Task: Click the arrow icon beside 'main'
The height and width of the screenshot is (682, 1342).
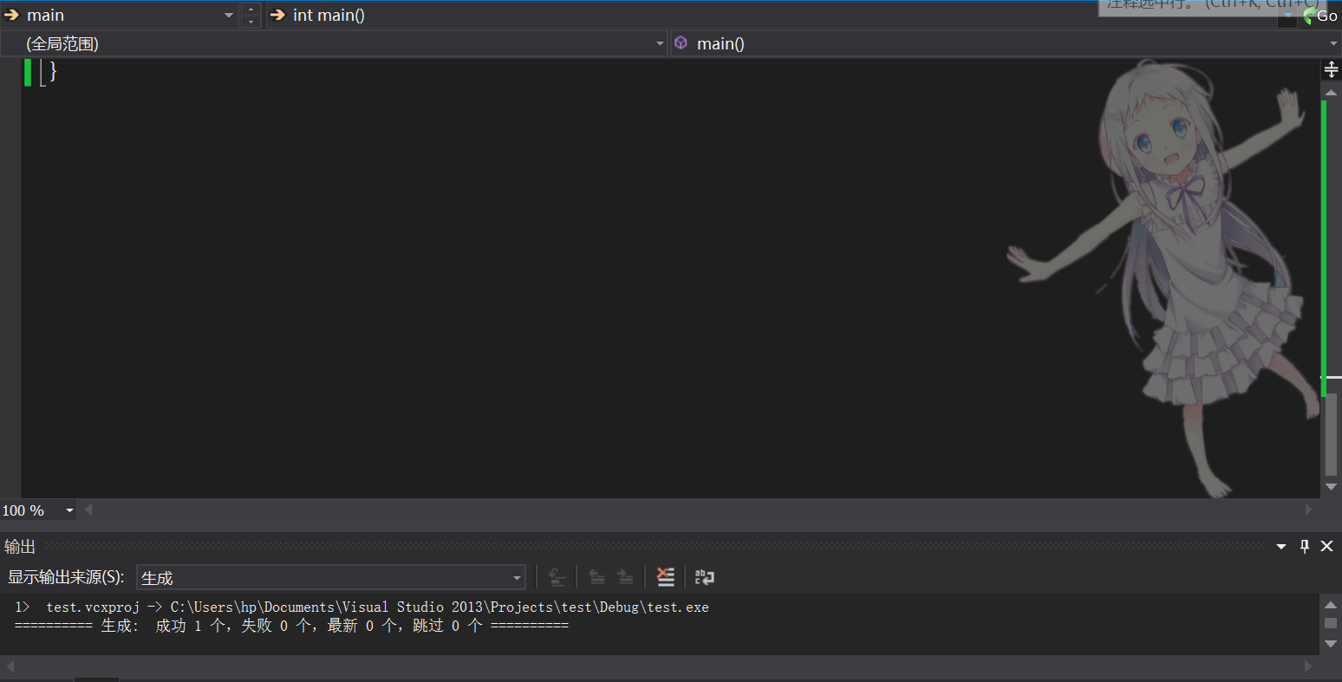Action: (12, 15)
